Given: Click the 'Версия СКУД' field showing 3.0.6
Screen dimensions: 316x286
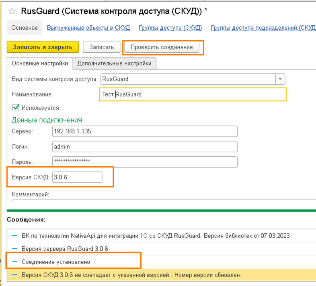Looking at the screenshot, I should pos(77,177).
